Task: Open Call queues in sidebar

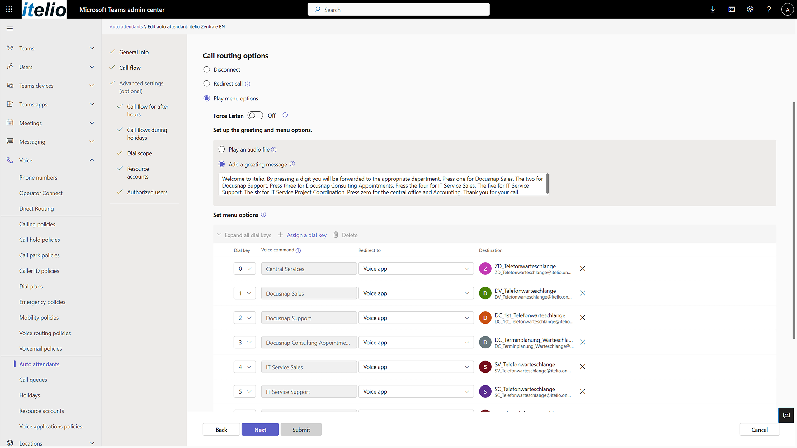Action: 33,380
